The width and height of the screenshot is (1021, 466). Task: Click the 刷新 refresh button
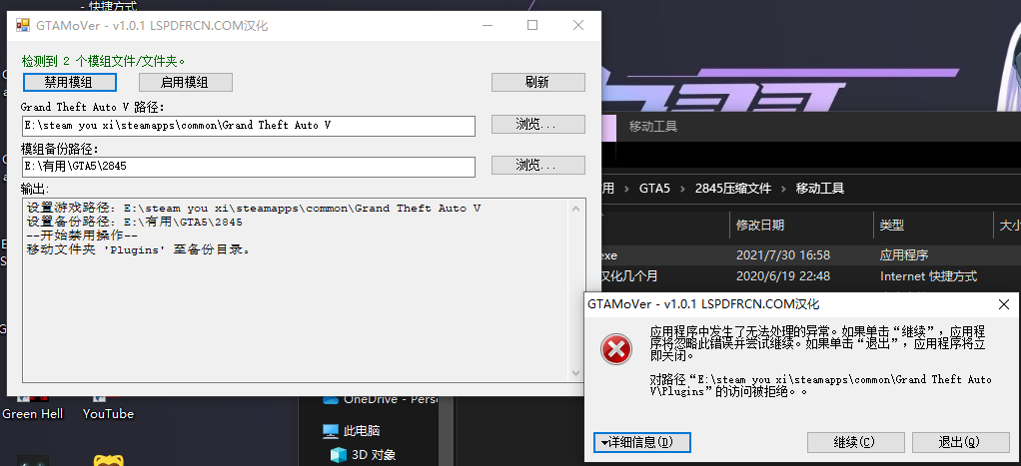(x=537, y=82)
